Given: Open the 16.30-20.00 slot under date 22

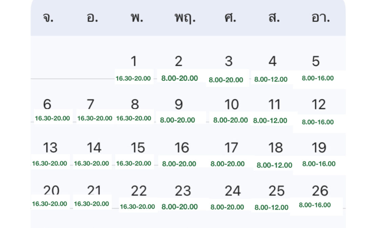Looking at the screenshot, I should (137, 207).
